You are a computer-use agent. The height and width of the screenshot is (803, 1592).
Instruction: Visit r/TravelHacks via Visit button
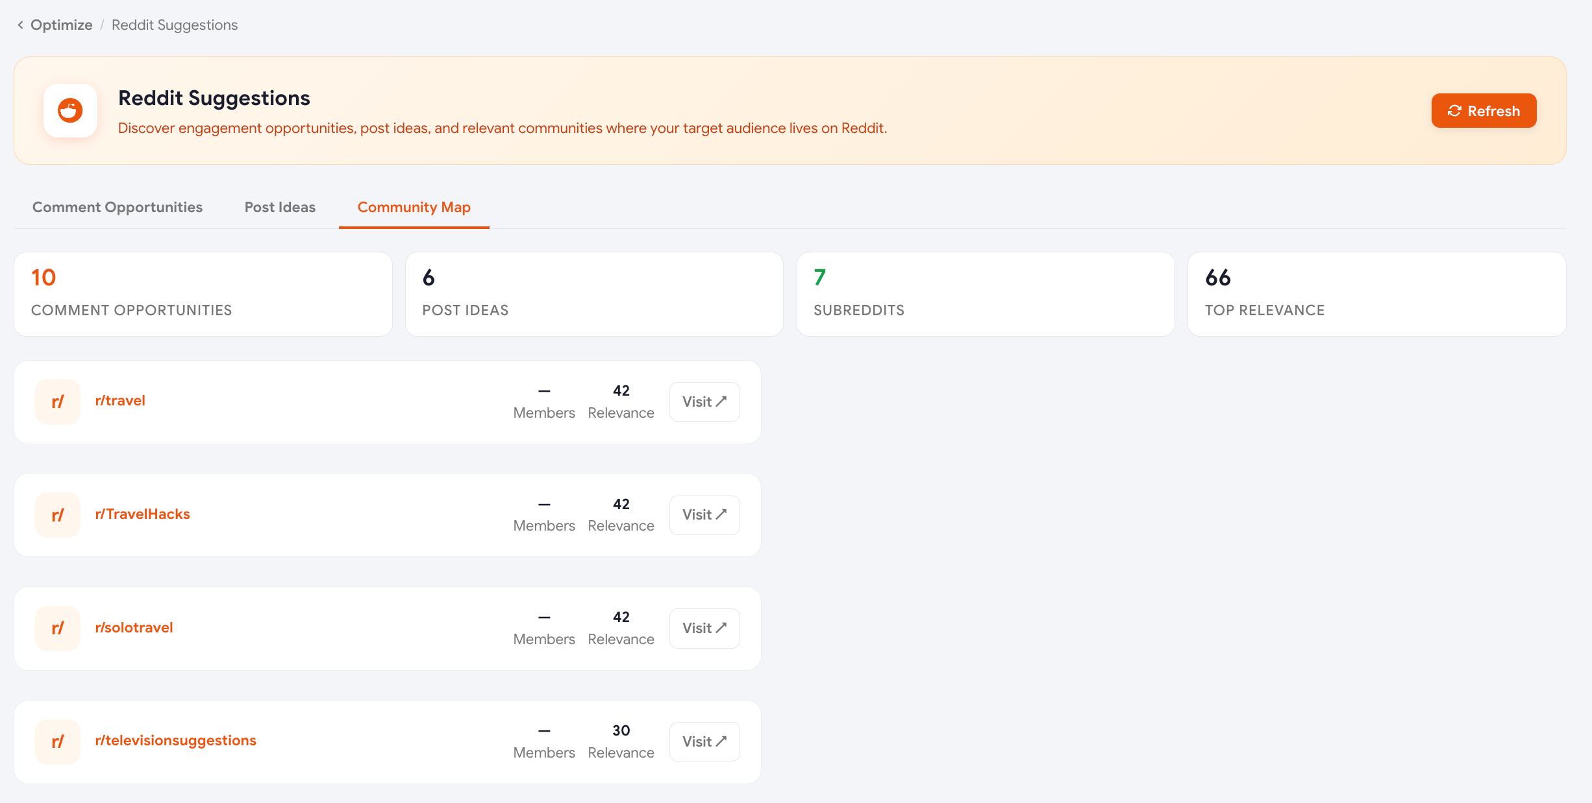coord(704,515)
